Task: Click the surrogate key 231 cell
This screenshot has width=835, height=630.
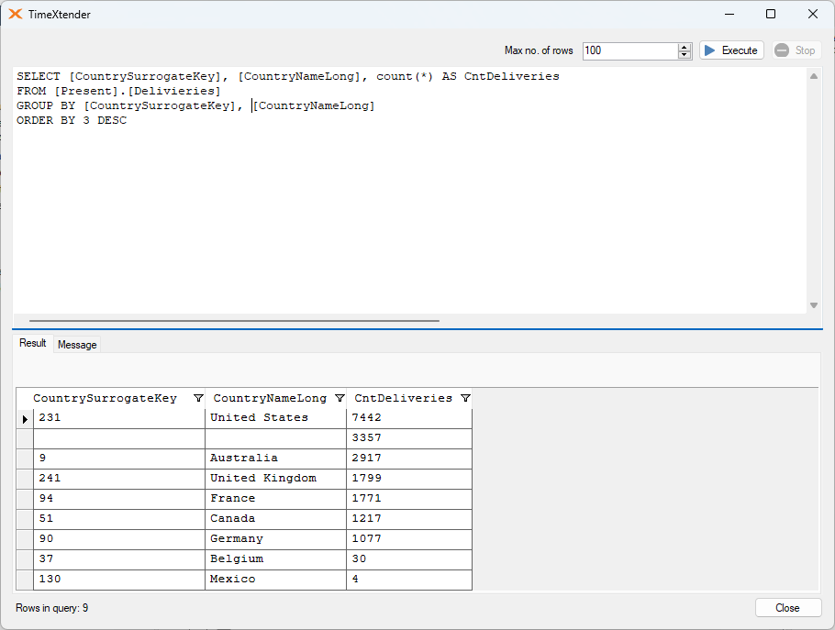Action: [119, 418]
